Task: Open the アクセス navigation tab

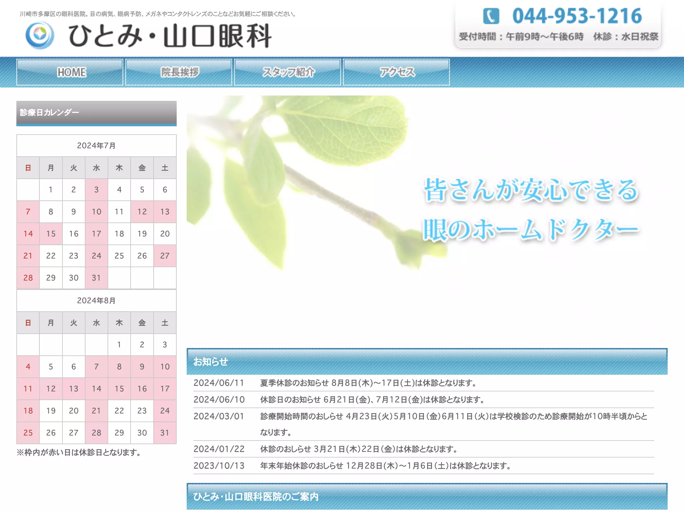Action: pos(396,72)
